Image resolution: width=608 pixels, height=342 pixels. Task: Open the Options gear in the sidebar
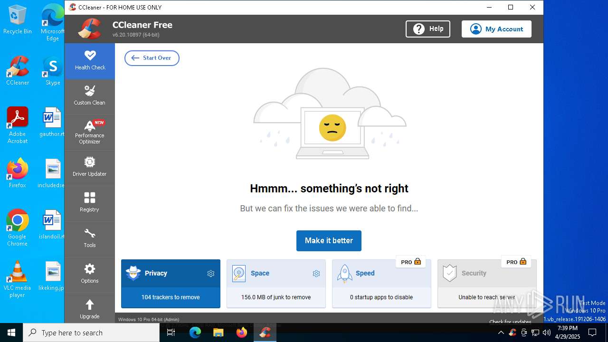pos(90,269)
